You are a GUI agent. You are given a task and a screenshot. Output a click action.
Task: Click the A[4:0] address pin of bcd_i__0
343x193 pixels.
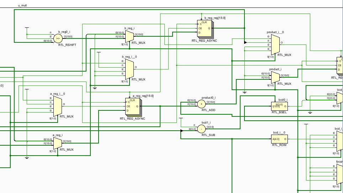click(x=276, y=139)
